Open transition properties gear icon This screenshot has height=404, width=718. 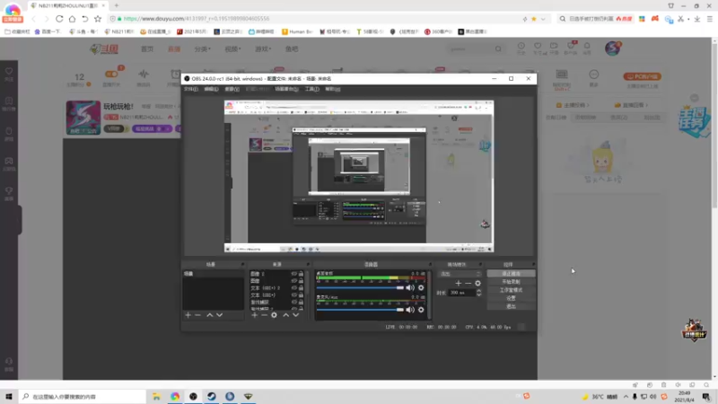pos(477,283)
